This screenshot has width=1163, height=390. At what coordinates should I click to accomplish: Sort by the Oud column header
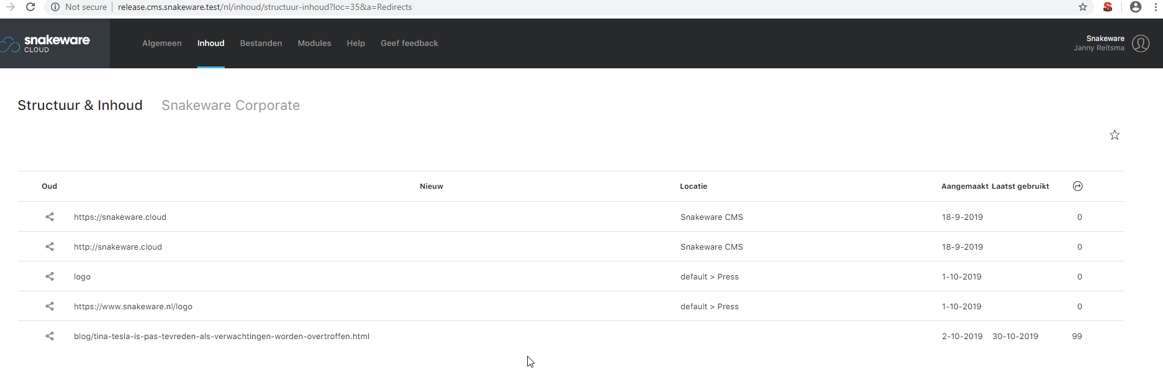49,186
